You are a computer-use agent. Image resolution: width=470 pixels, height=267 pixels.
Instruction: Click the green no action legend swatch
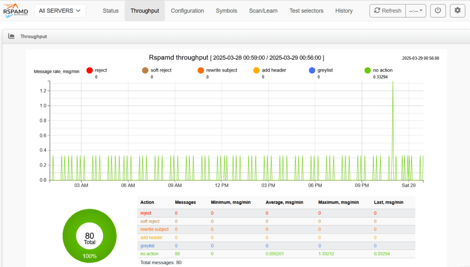pos(367,70)
